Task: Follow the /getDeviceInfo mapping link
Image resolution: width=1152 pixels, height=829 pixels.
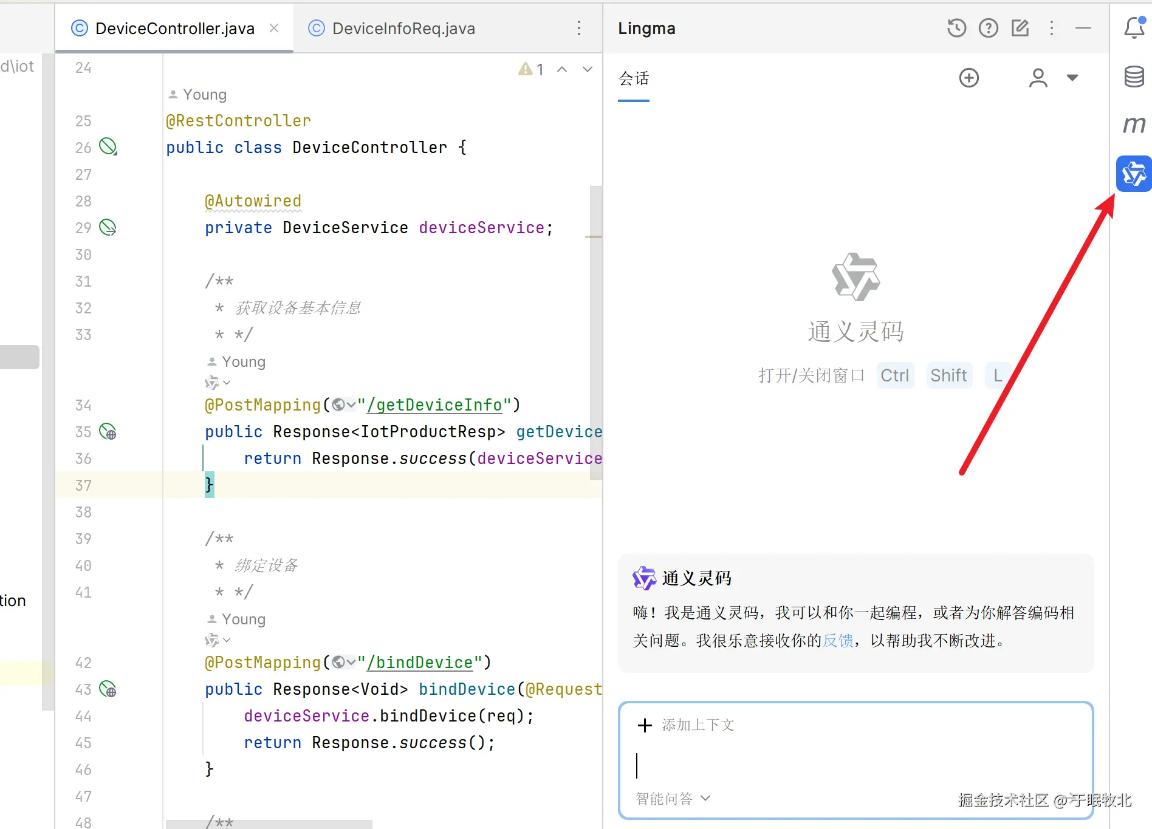Action: [x=434, y=405]
